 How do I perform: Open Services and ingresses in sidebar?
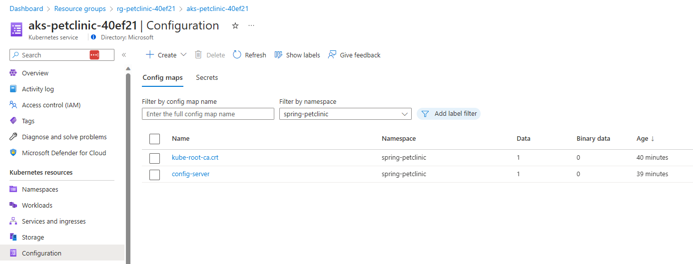pyautogui.click(x=54, y=221)
